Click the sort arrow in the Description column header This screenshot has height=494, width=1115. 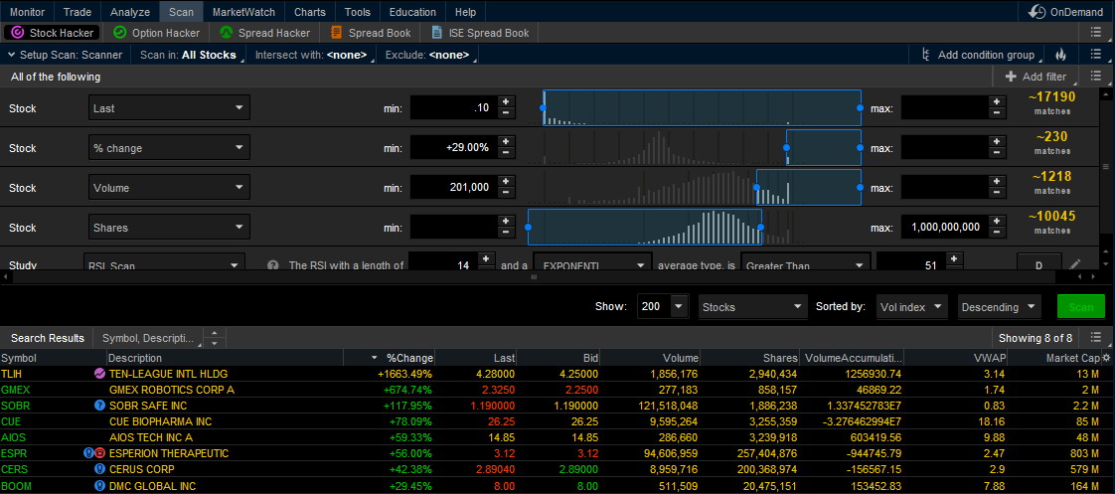[375, 358]
